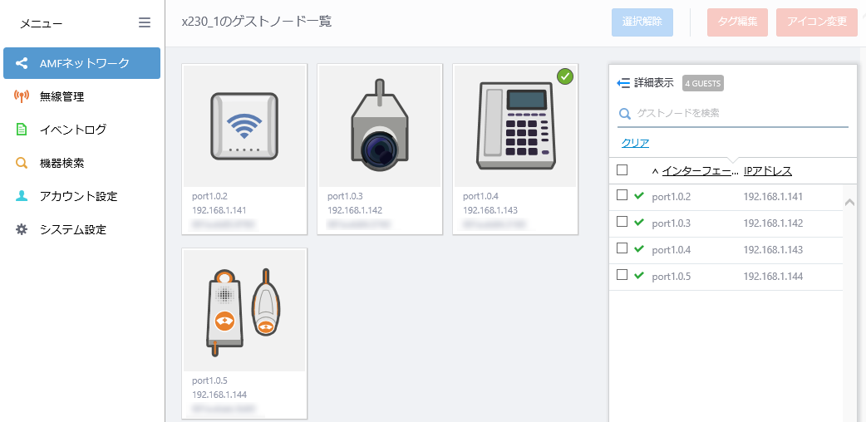The image size is (866, 422).
Task: Check the box for port1.0.3 row
Action: (622, 222)
